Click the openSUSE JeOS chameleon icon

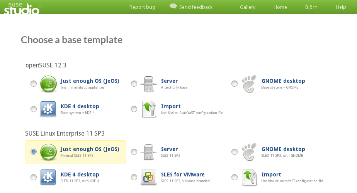coord(48,84)
